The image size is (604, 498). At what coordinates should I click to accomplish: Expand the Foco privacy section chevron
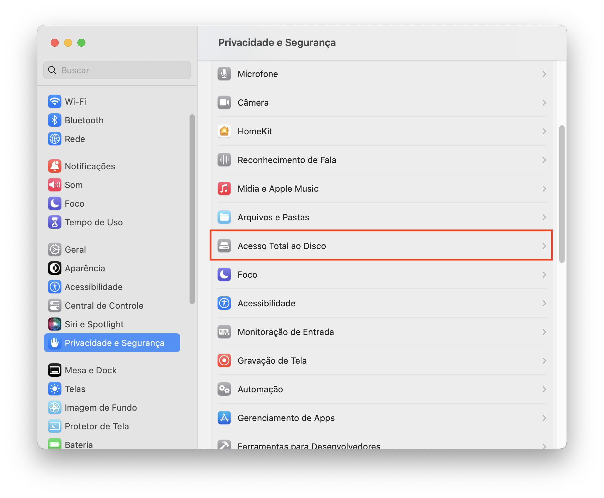[544, 274]
